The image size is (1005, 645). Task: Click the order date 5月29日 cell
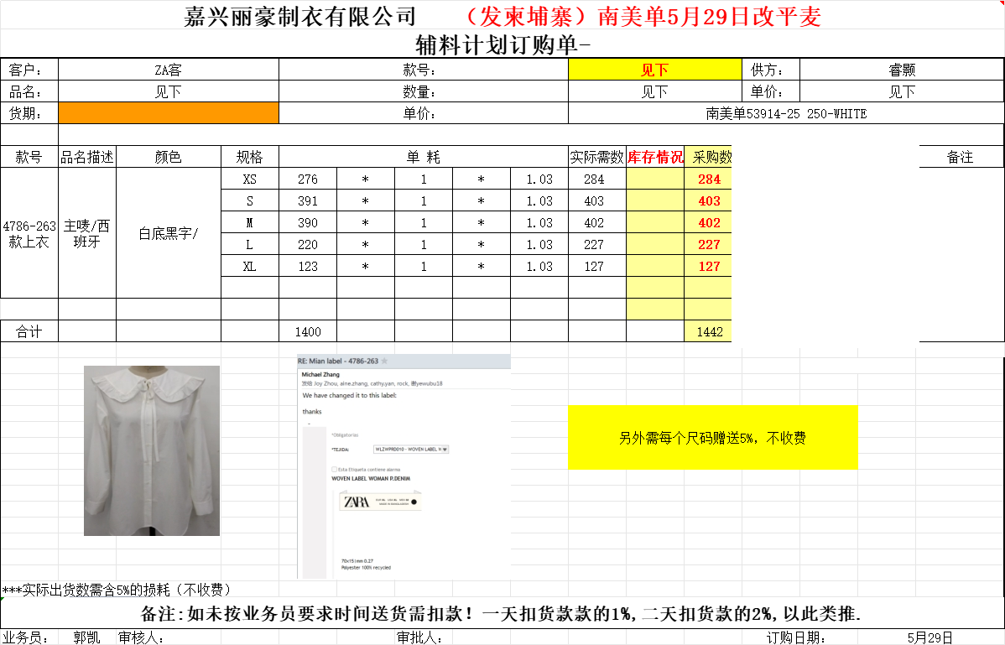[929, 637]
